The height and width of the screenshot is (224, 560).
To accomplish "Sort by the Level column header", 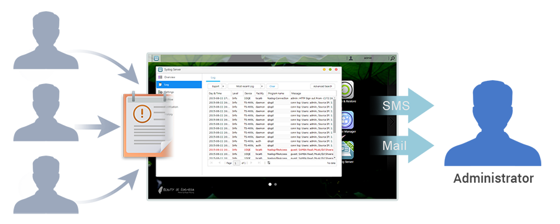I will point(237,93).
